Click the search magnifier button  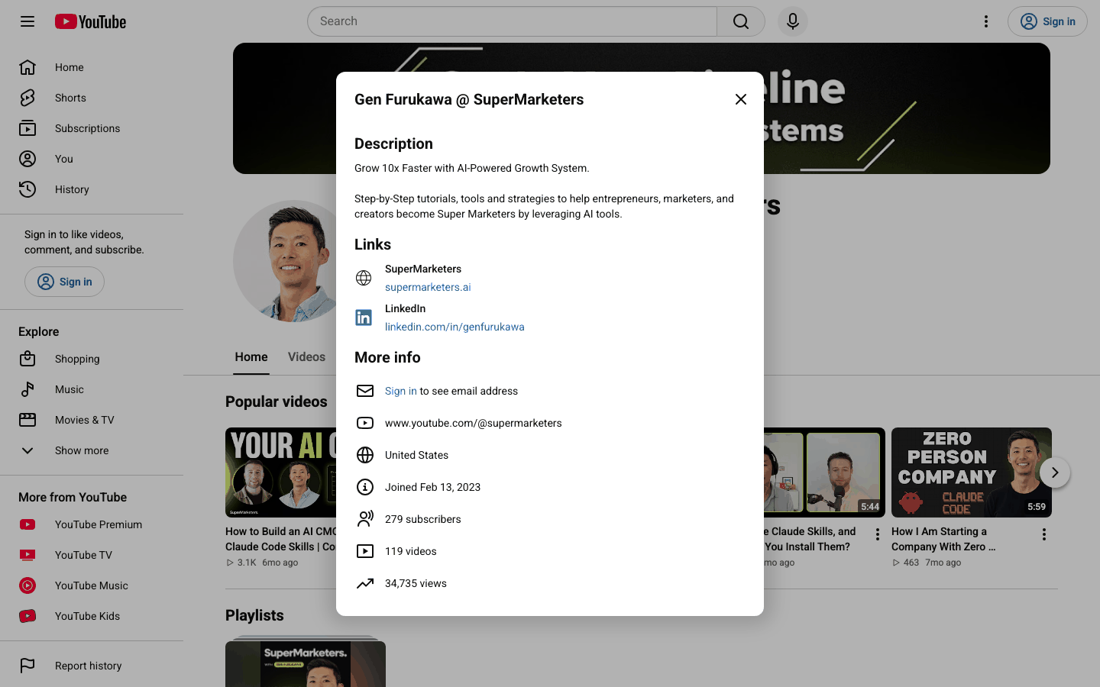741,21
